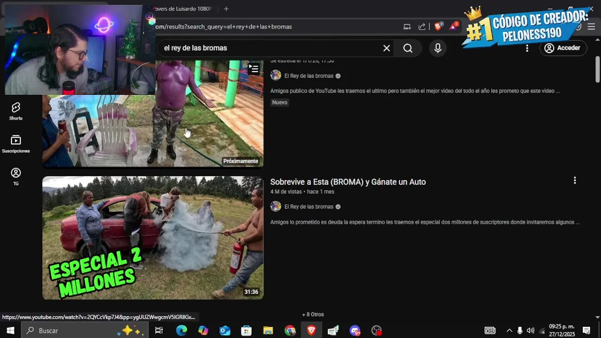
Task: Click description starting 'Amigos publico de YouTube'
Action: point(415,91)
